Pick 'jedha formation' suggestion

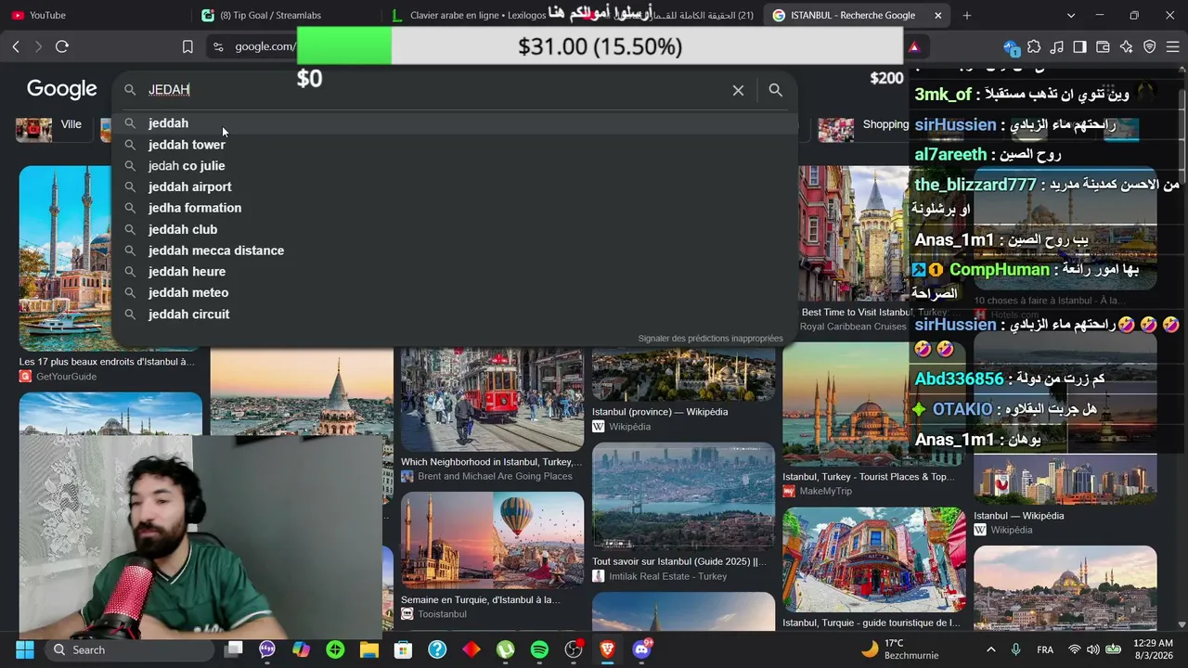455,208
